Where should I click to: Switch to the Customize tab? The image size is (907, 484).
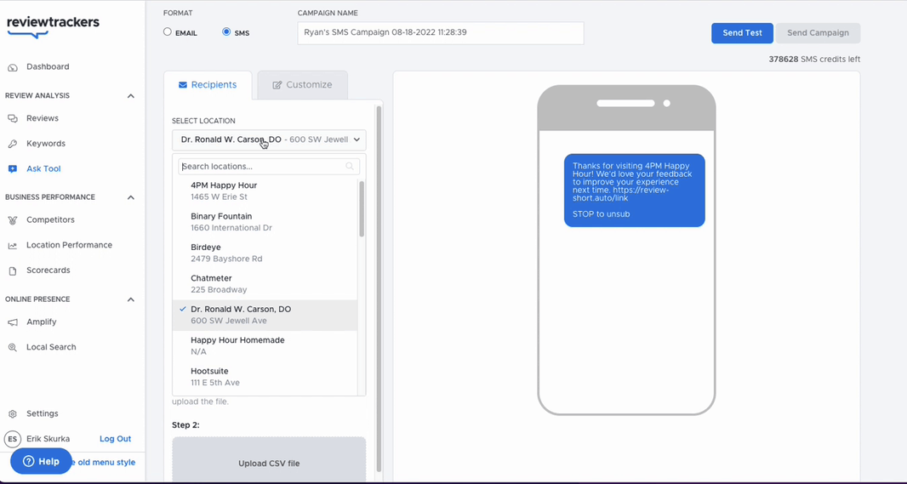(303, 85)
